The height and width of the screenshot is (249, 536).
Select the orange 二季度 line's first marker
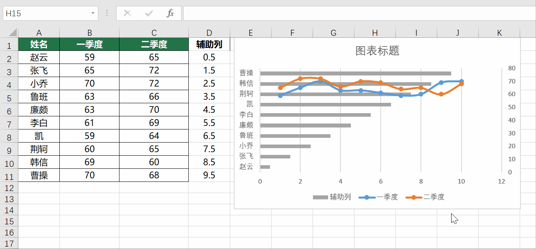[280, 88]
